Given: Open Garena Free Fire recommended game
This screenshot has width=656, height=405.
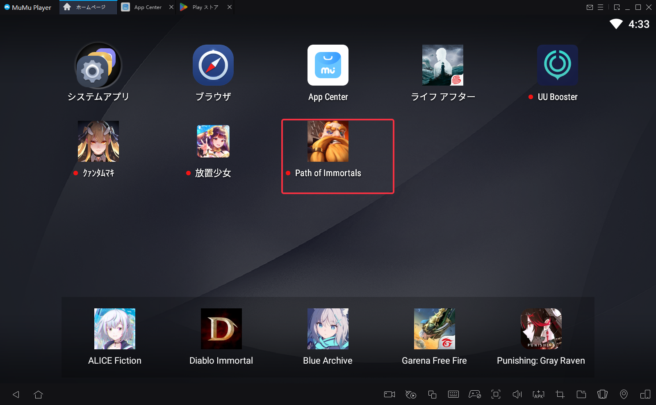Looking at the screenshot, I should point(435,329).
